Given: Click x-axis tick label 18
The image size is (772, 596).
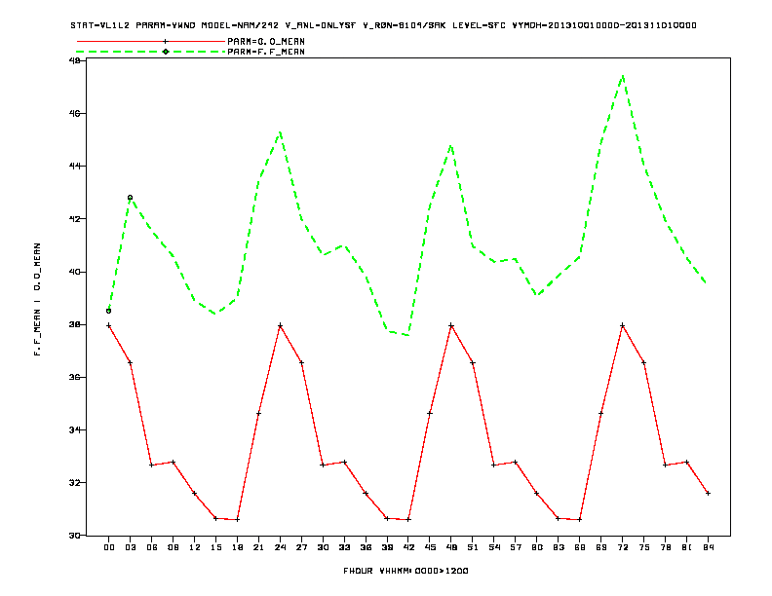Looking at the screenshot, I should [237, 547].
